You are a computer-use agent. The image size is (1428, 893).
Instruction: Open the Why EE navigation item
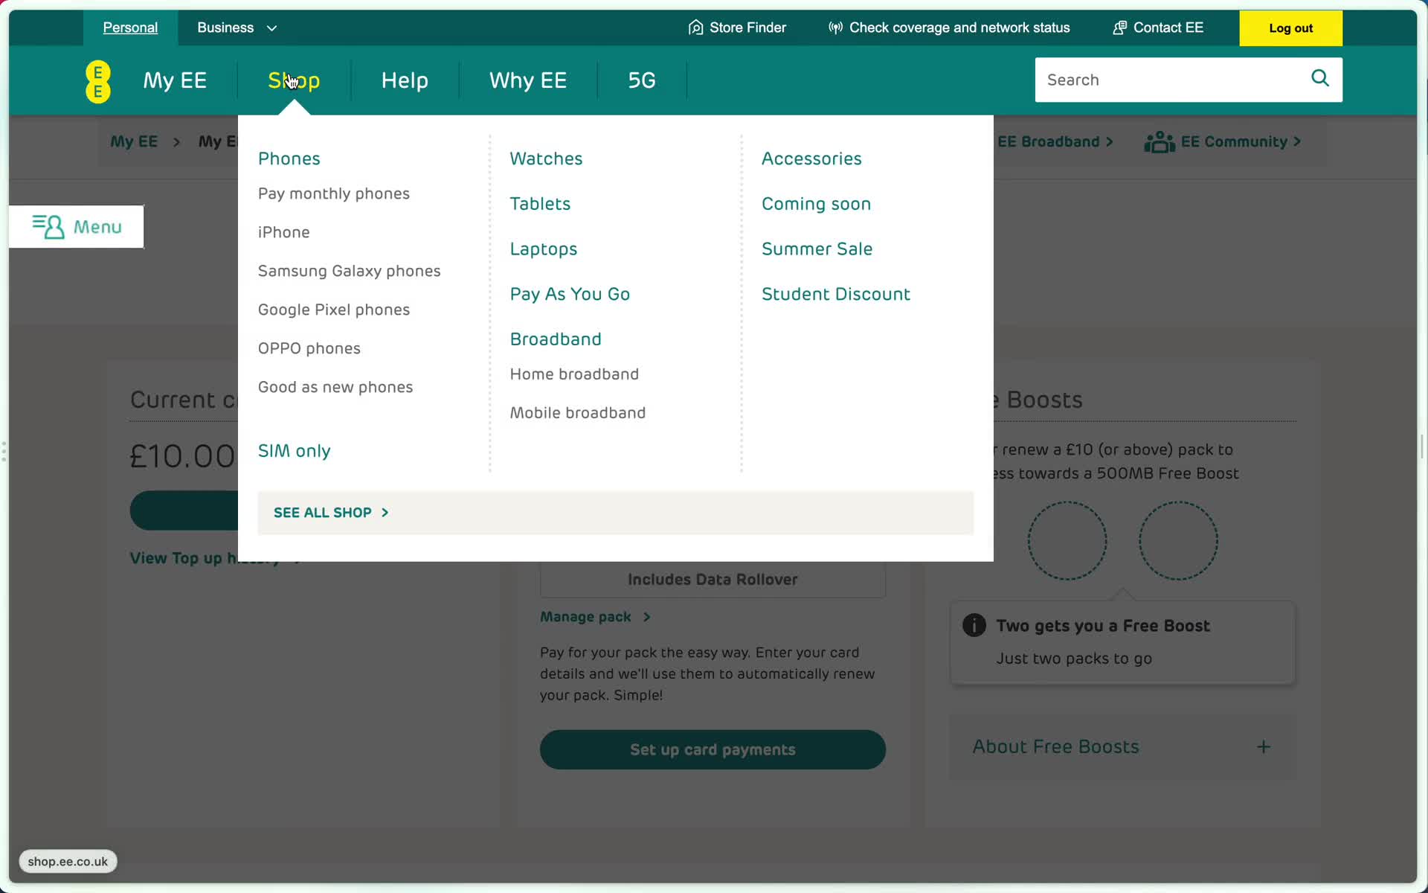tap(528, 80)
